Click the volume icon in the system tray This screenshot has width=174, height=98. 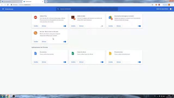164,96
